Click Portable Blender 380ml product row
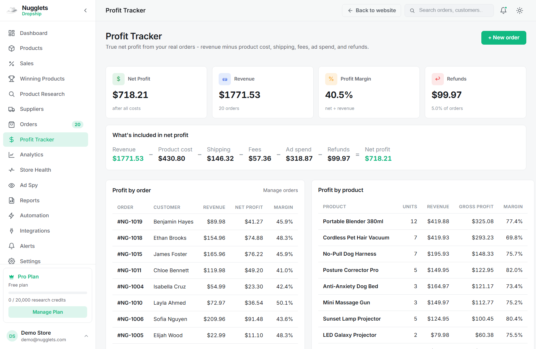 [423, 222]
